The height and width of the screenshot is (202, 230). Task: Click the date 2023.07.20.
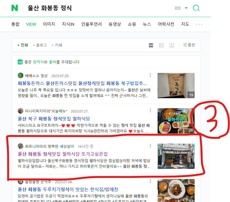[60, 76]
